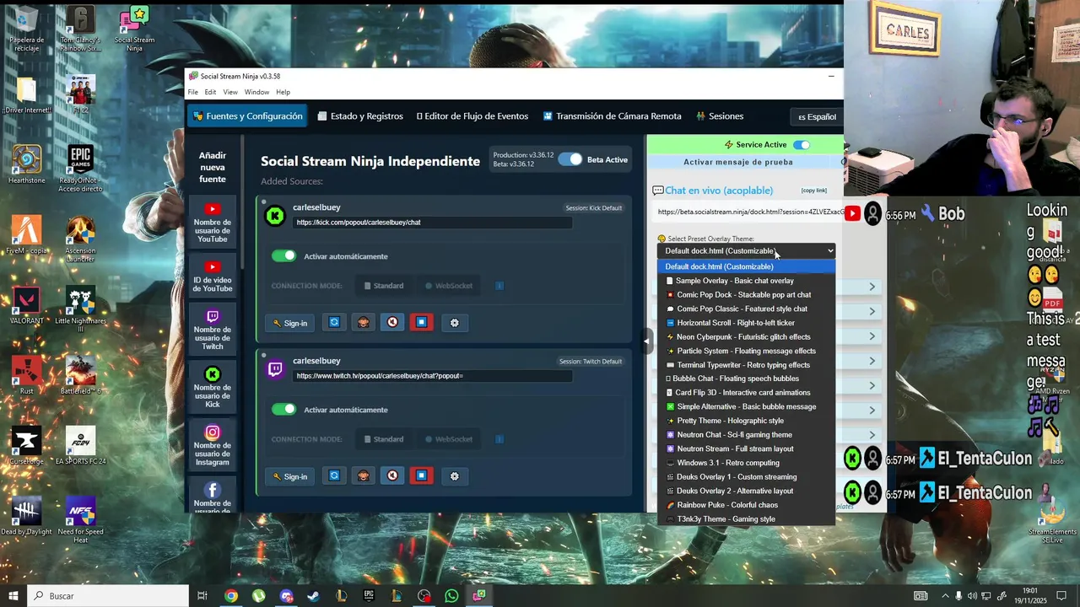
Task: Switch to Editor de Flujo de Eventos tab
Action: point(472,116)
